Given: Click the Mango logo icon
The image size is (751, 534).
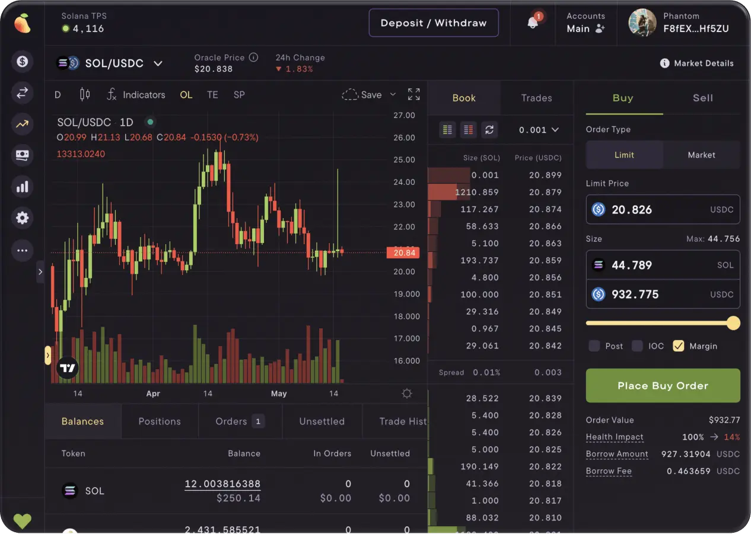Looking at the screenshot, I should [23, 23].
